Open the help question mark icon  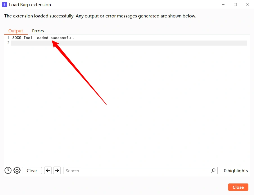click(x=8, y=171)
